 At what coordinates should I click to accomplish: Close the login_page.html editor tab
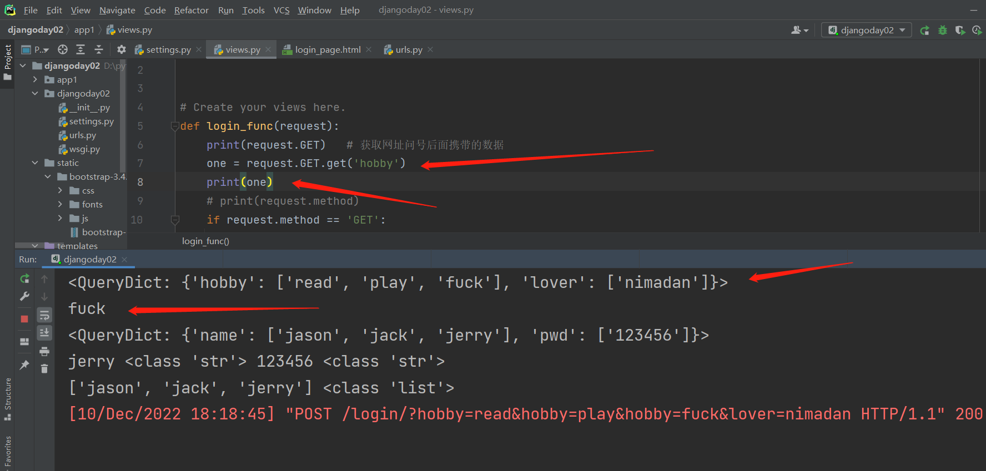click(369, 49)
